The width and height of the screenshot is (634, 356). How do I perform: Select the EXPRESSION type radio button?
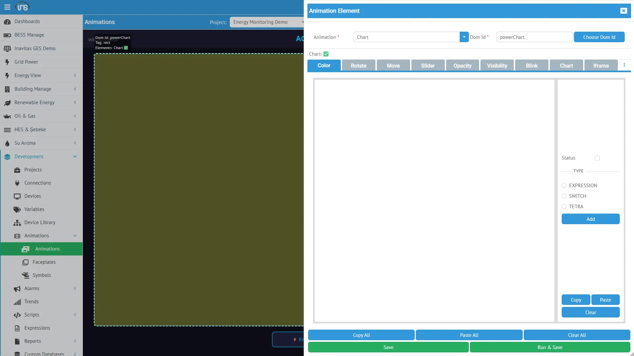click(x=564, y=185)
